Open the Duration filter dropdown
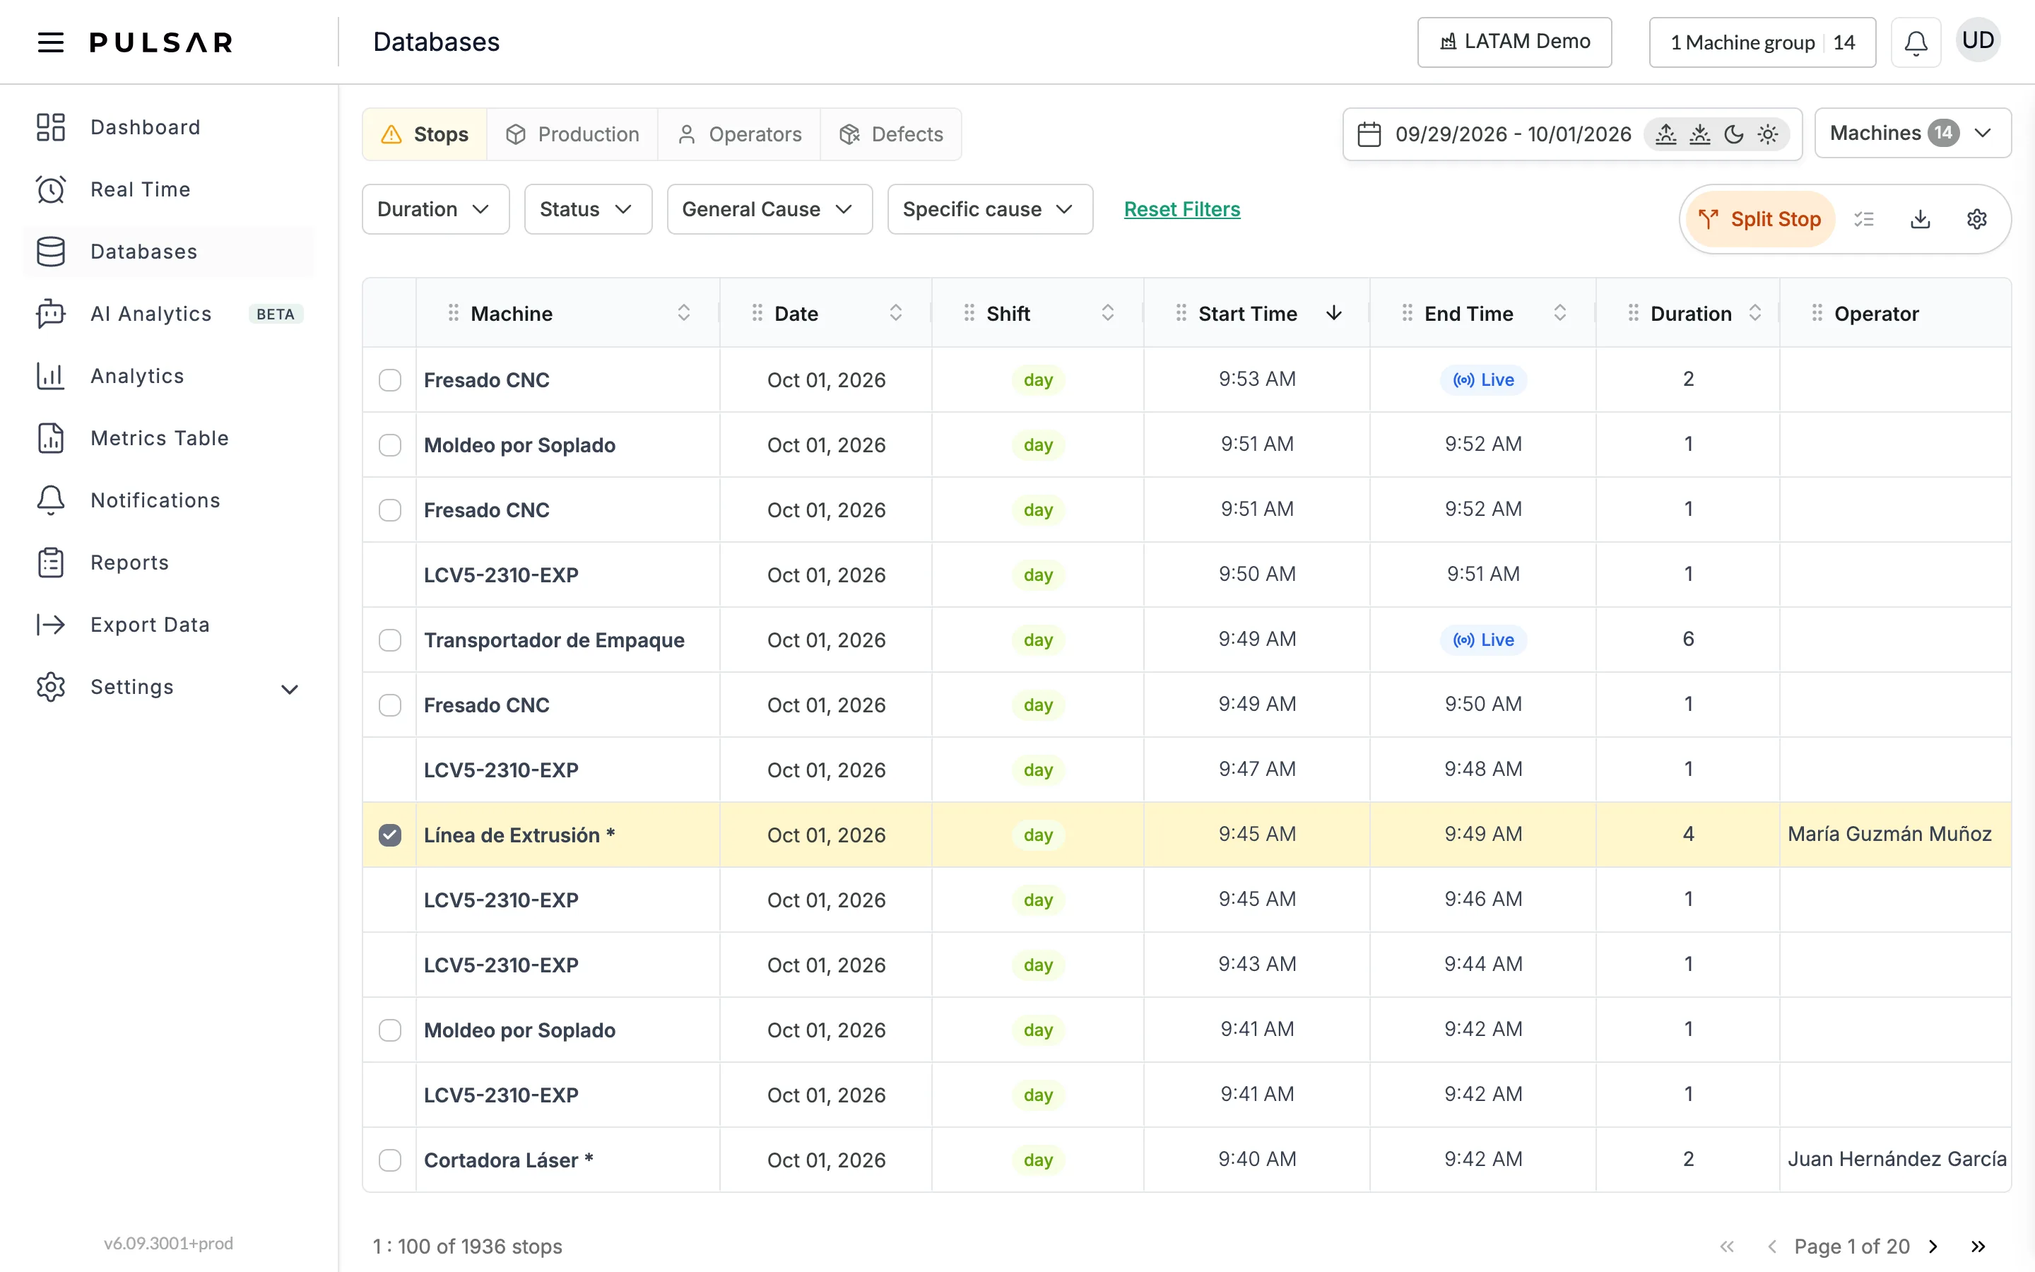 pos(435,209)
